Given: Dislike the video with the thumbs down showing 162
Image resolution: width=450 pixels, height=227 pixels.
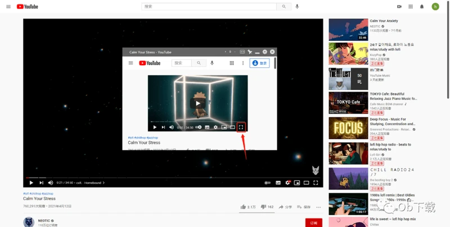Looking at the screenshot, I should pos(267,207).
